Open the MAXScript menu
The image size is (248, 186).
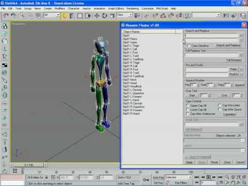coord(162,8)
